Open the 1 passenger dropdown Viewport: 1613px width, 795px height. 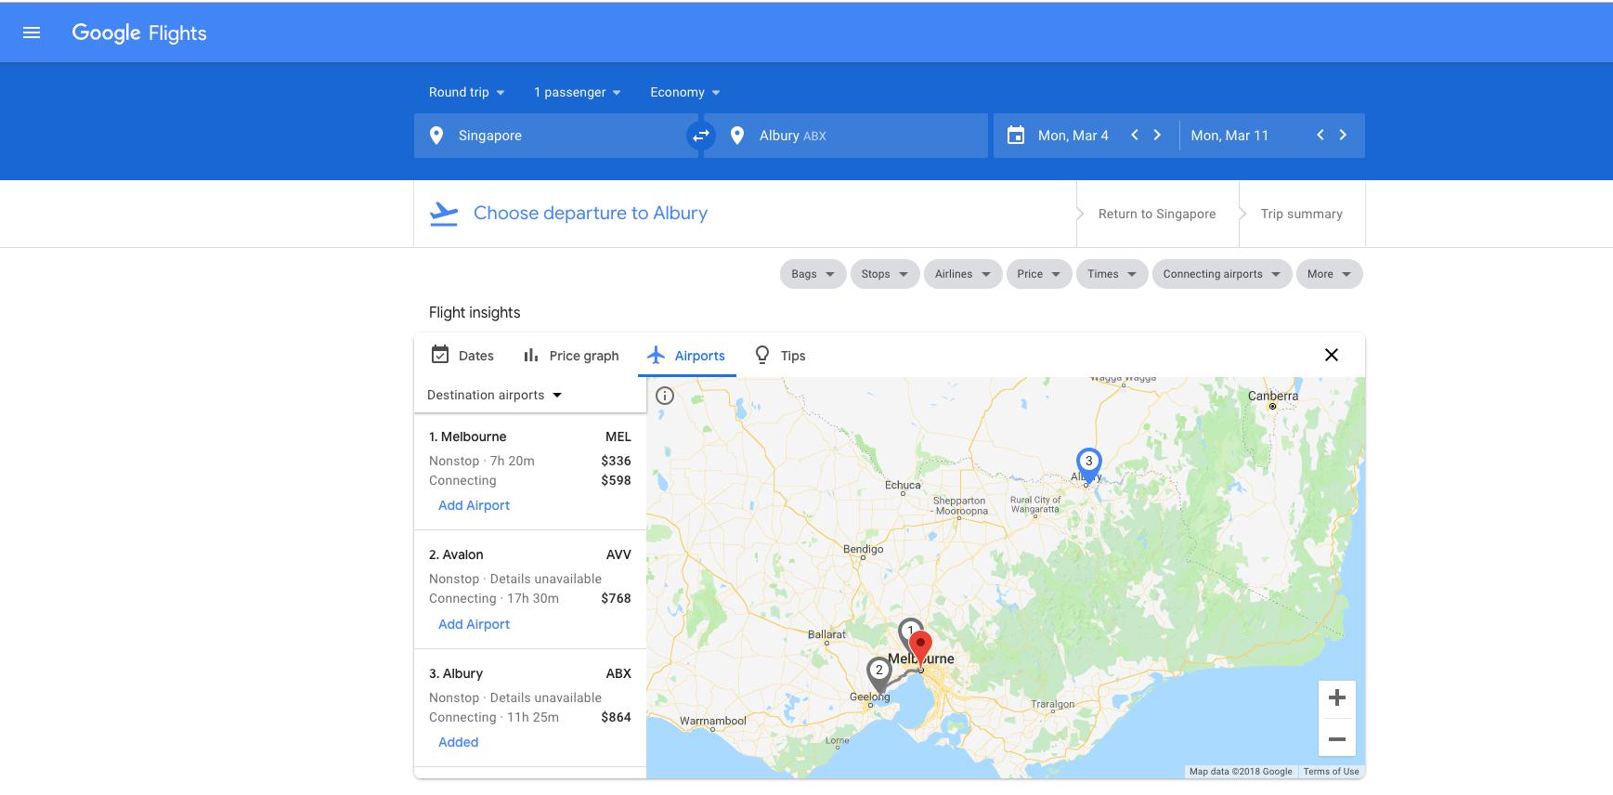pos(578,92)
